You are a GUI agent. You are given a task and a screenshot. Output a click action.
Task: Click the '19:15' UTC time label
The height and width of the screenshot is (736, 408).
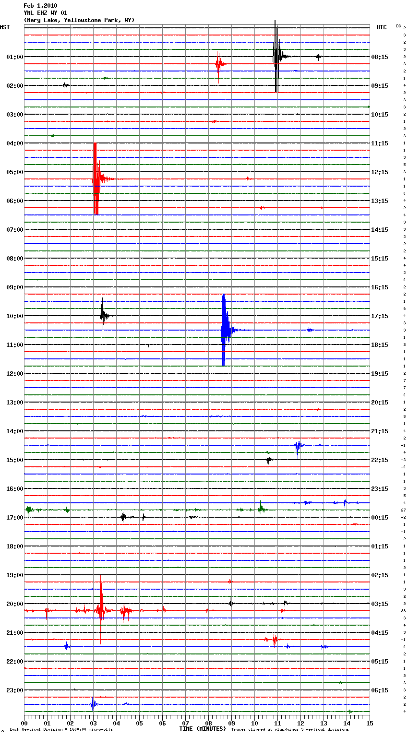pyautogui.click(x=380, y=373)
